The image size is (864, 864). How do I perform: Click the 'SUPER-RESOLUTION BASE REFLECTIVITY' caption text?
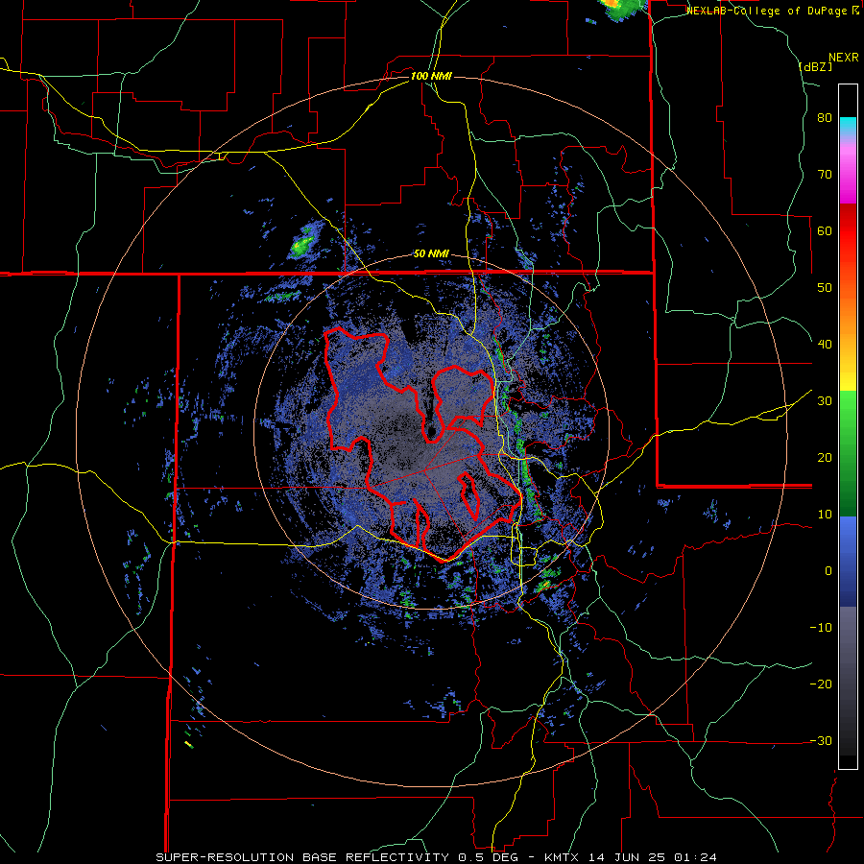(302, 857)
